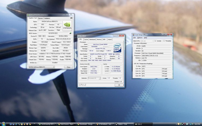Select the Graphics Card tab in GPU-Z
The image size is (202, 126).
coord(33,18)
